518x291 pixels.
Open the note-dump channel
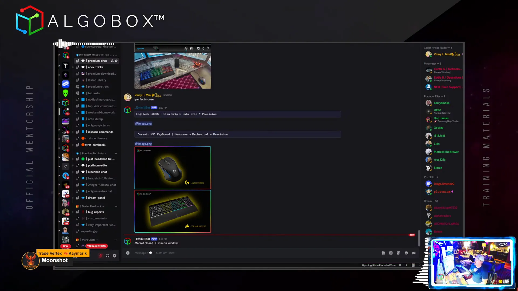97,119
